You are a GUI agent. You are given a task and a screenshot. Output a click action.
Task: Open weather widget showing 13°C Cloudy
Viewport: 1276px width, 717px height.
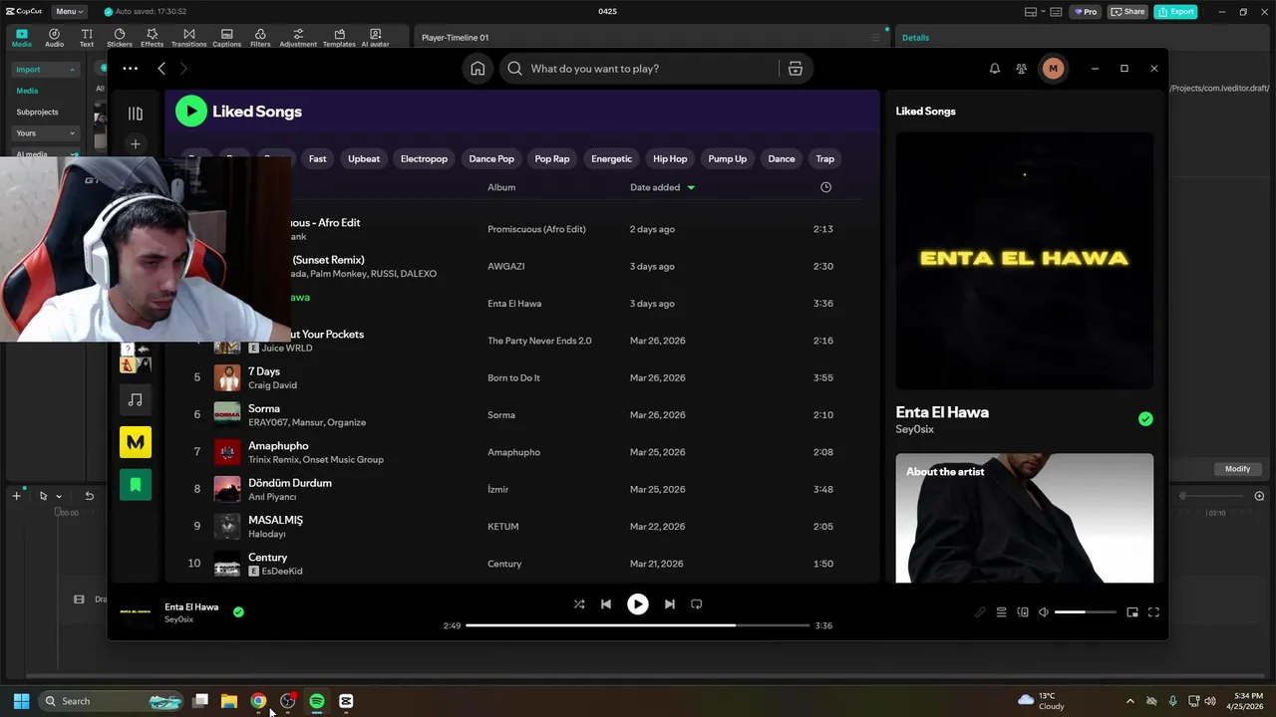point(1041,701)
